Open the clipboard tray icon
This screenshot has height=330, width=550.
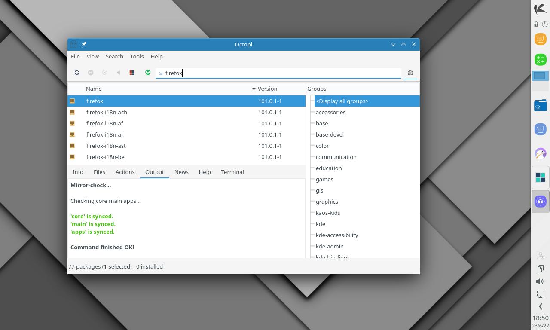tap(541, 269)
